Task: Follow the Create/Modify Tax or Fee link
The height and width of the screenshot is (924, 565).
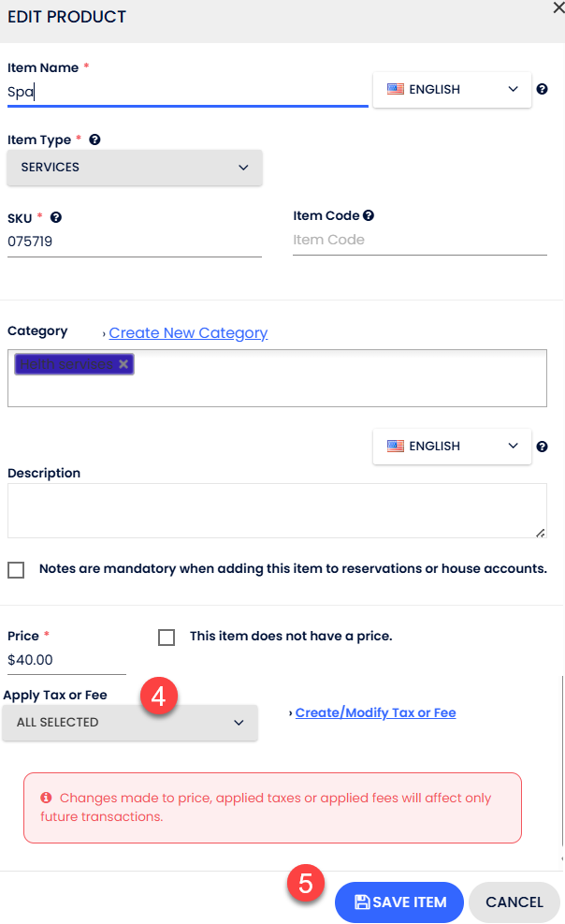Action: pos(375,713)
